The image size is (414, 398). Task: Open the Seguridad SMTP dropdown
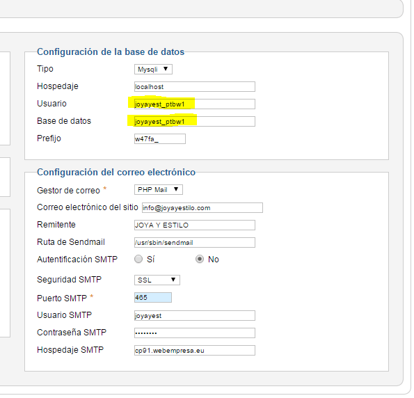pyautogui.click(x=157, y=280)
